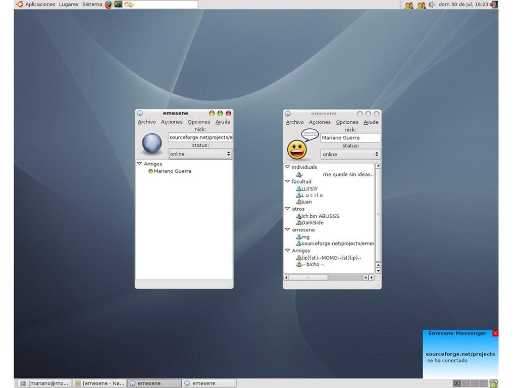Collapse the Amigos group in Mariano Guerra's window
Screen dimensions: 517x388
pos(287,251)
